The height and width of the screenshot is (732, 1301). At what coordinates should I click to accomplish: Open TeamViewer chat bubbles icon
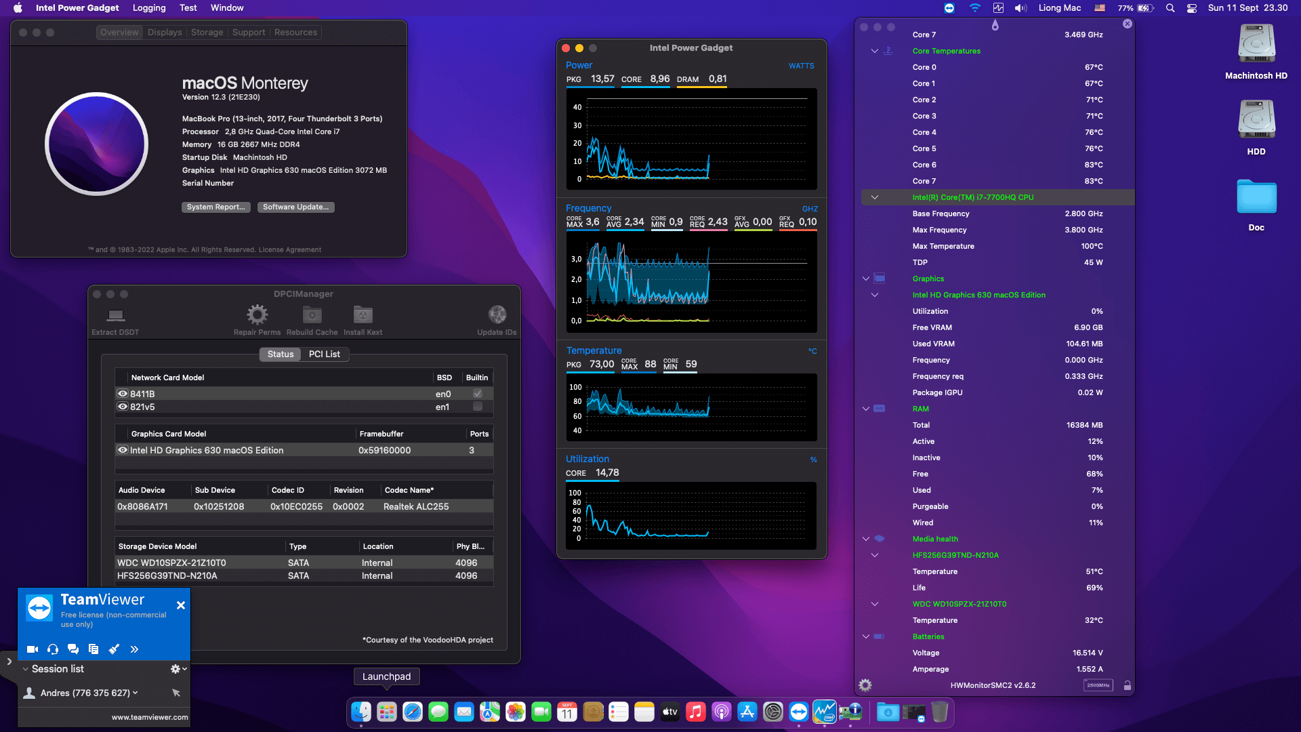73,649
